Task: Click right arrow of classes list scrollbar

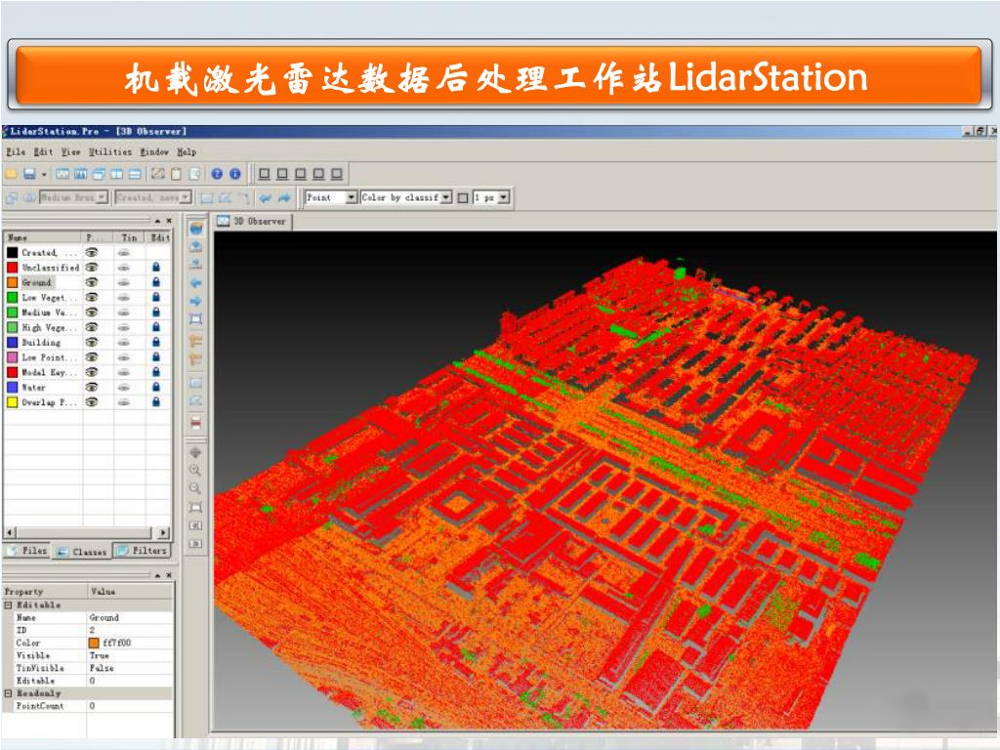Action: point(164,532)
